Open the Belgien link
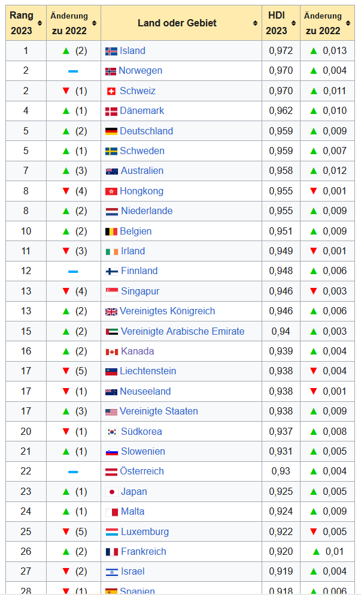 click(x=136, y=232)
